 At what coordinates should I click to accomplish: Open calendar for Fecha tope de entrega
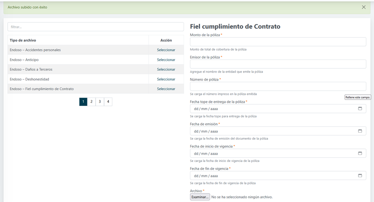tap(360, 109)
